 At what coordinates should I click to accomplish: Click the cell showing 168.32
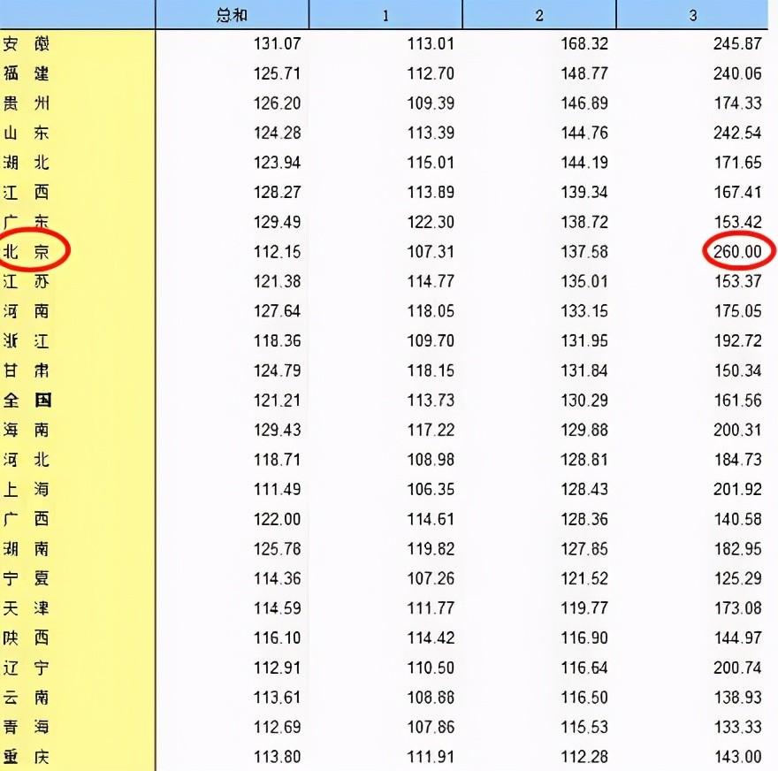[584, 44]
